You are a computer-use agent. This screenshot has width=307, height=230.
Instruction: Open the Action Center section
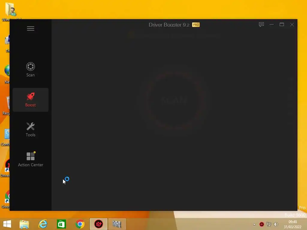[31, 159]
